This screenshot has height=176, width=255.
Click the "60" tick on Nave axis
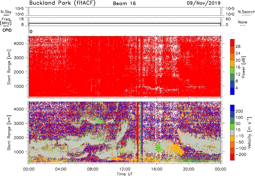[x=228, y=19]
